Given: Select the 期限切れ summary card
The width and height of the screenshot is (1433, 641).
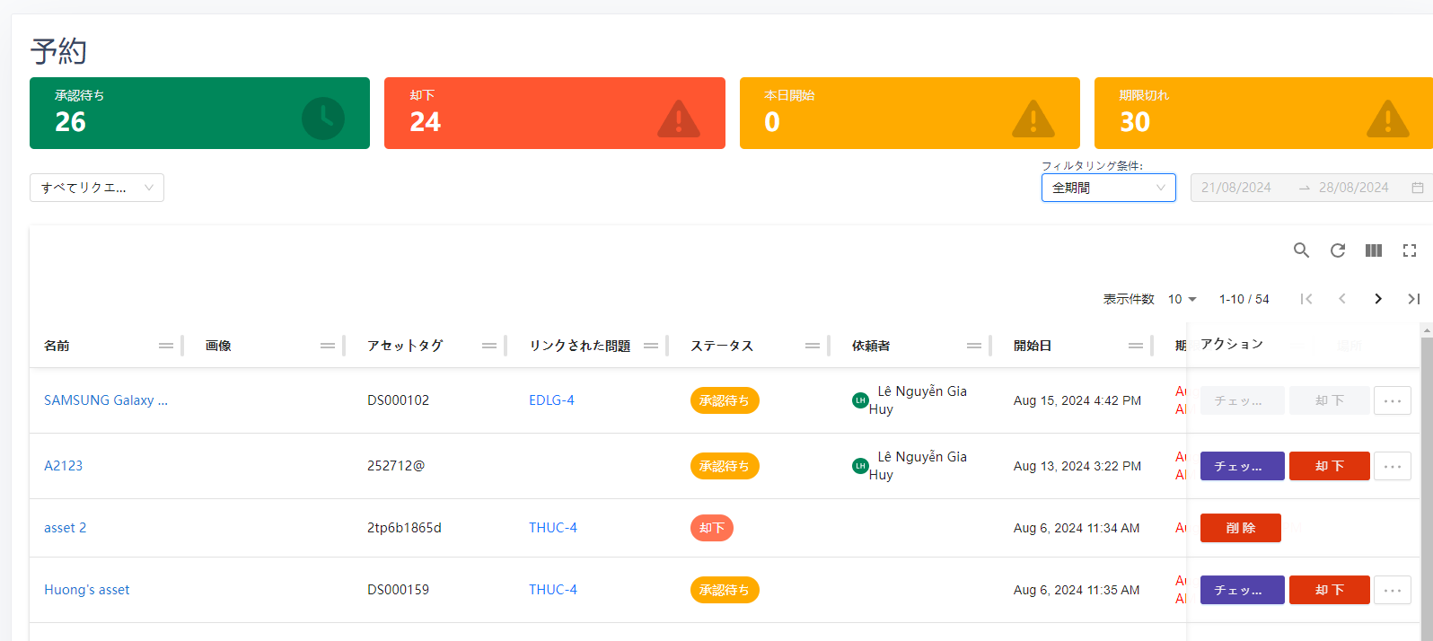Looking at the screenshot, I should coord(1262,113).
